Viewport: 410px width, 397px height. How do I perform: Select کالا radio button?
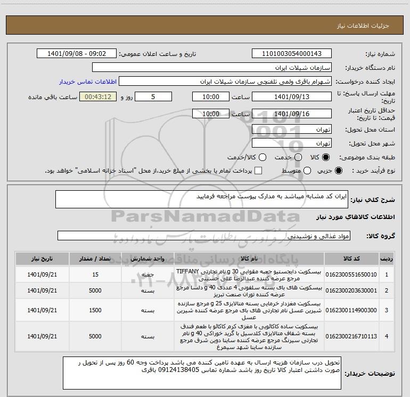point(326,157)
